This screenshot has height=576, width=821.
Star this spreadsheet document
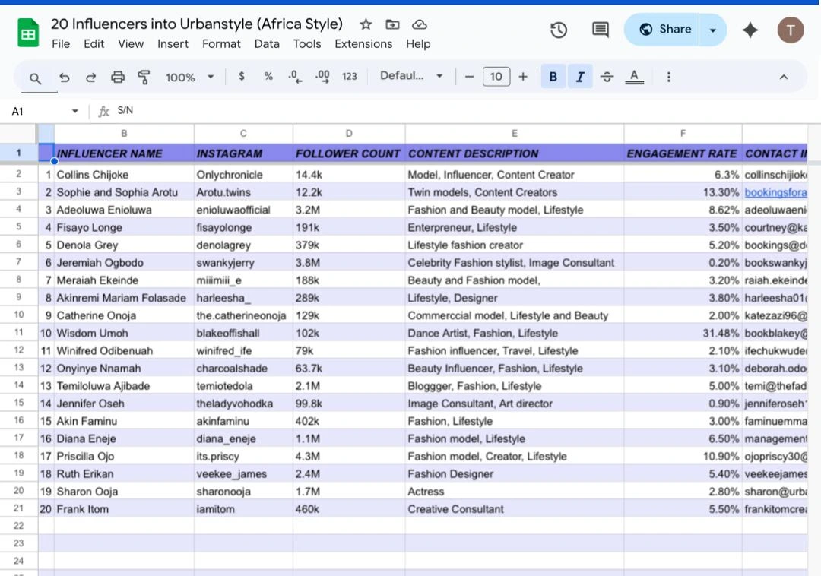click(x=366, y=24)
